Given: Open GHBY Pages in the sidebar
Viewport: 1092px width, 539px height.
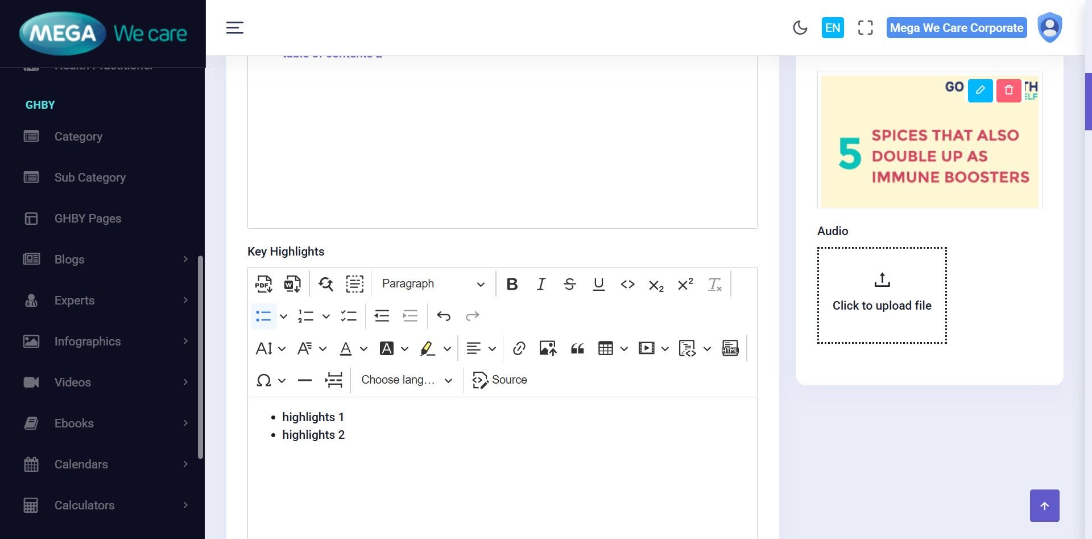Looking at the screenshot, I should [88, 219].
